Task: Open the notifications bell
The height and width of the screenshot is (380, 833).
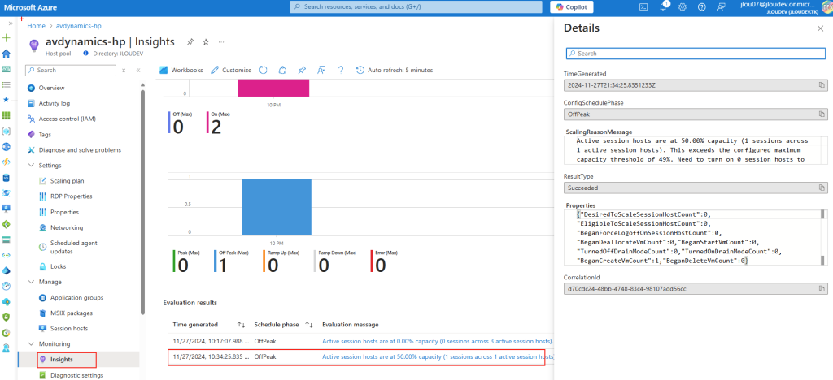Action: point(663,6)
